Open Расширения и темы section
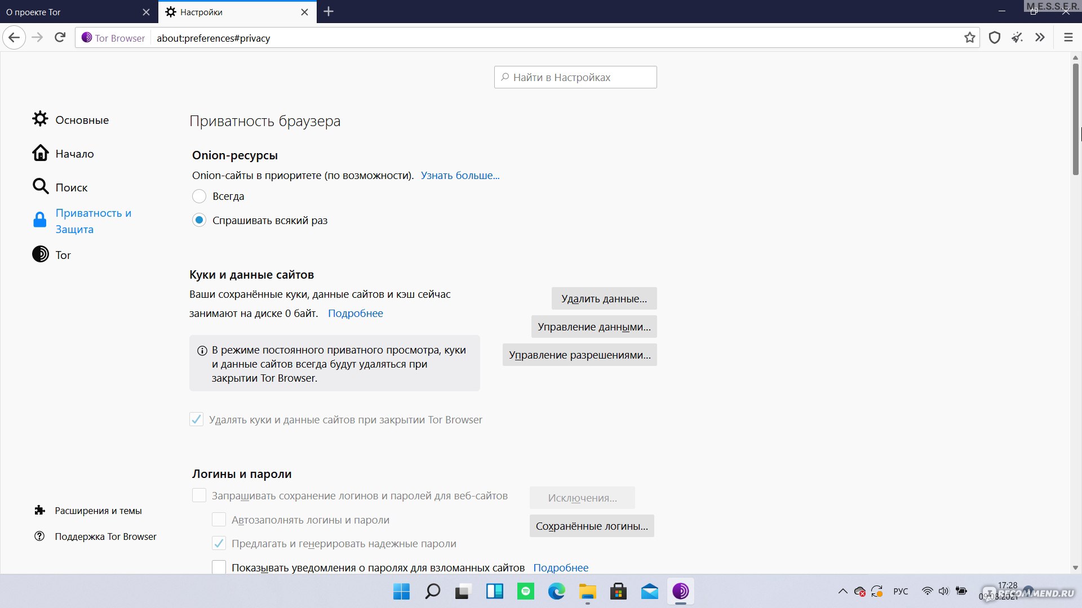 pyautogui.click(x=96, y=510)
